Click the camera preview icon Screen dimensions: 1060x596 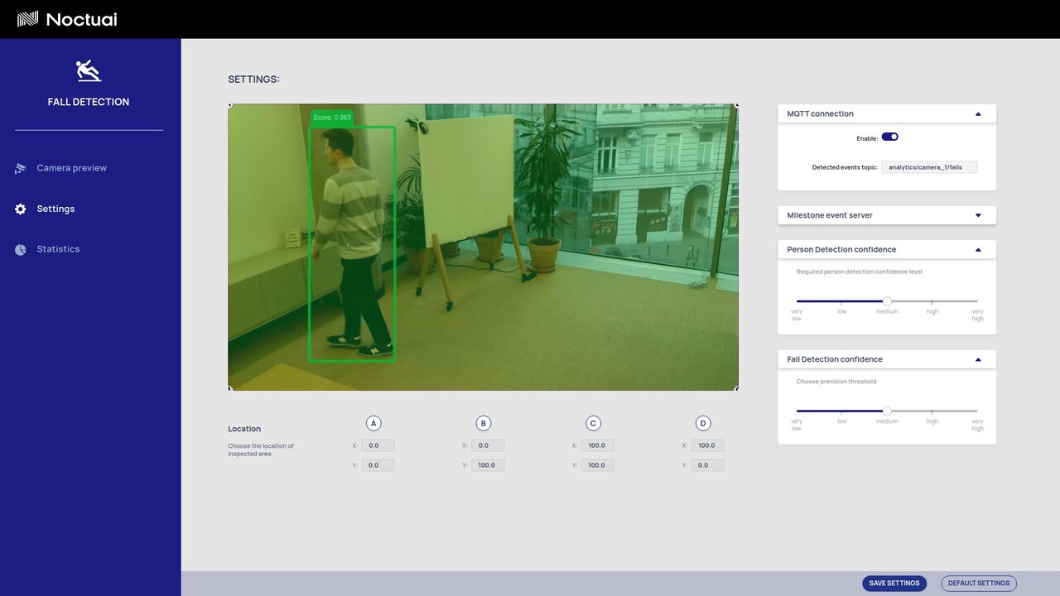point(21,168)
